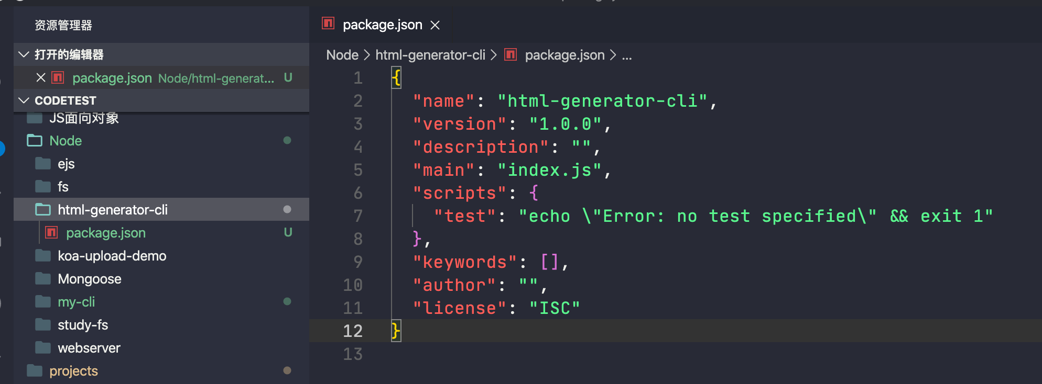Click status dot on projects row

point(287,370)
